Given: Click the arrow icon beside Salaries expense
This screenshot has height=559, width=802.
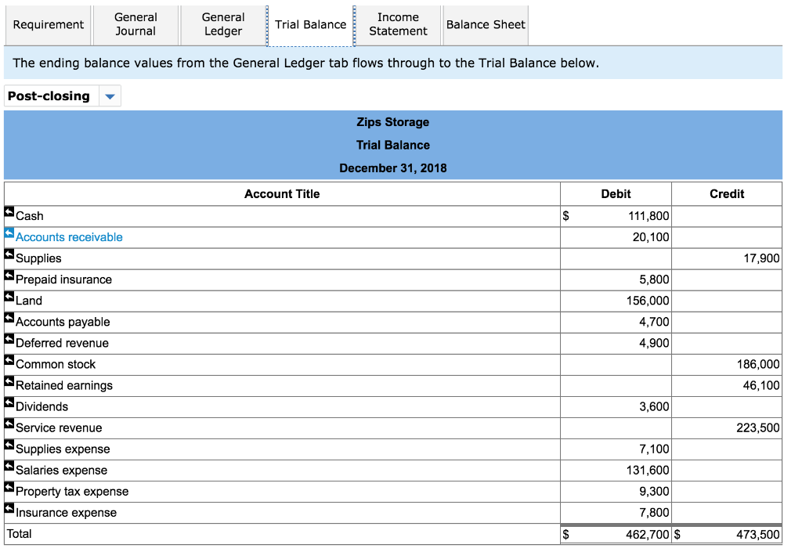Looking at the screenshot, I should 8,466.
